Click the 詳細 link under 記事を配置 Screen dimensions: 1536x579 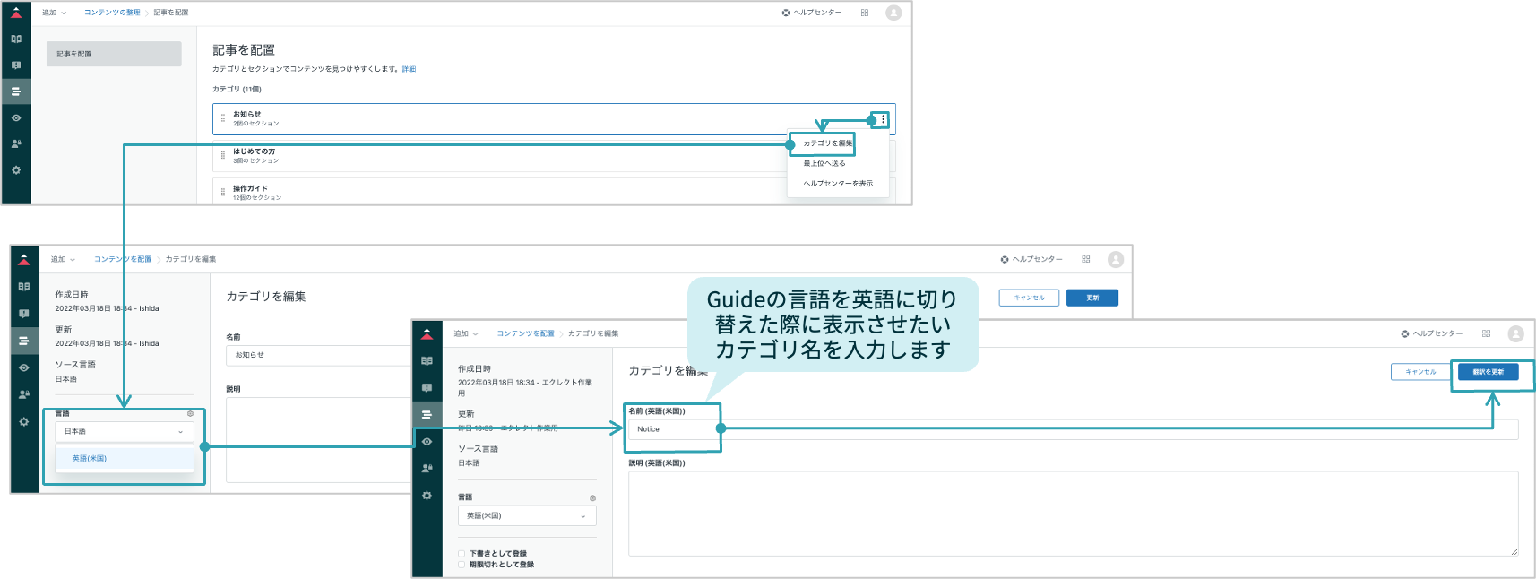409,69
